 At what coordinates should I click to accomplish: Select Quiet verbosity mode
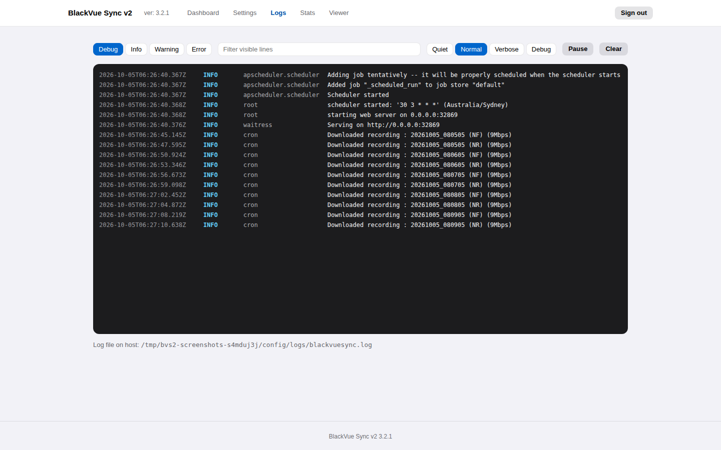pyautogui.click(x=440, y=49)
